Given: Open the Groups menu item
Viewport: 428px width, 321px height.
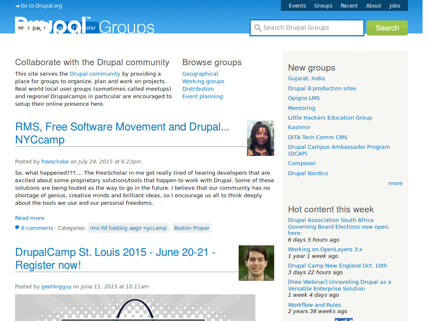Looking at the screenshot, I should pos(323,6).
